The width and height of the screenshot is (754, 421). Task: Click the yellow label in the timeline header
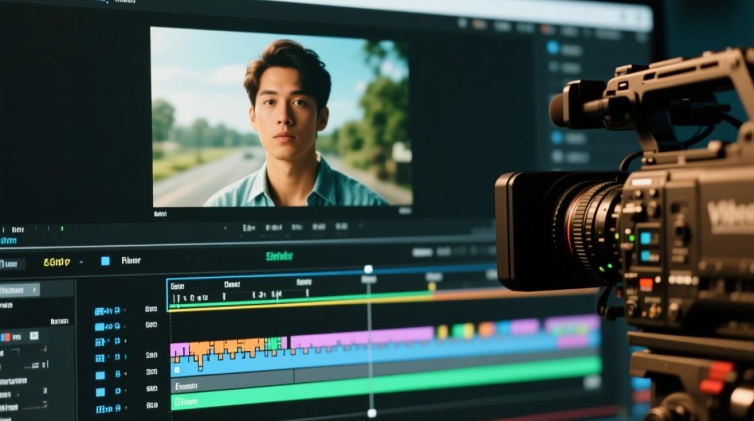click(57, 262)
